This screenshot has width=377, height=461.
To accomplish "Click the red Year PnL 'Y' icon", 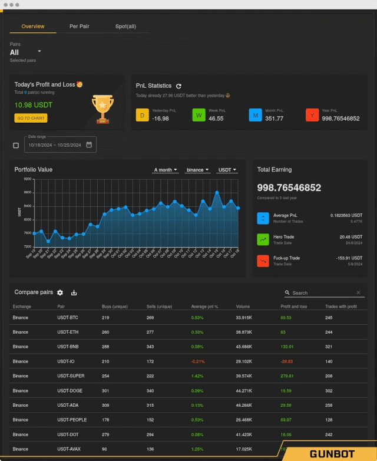I will [x=312, y=116].
